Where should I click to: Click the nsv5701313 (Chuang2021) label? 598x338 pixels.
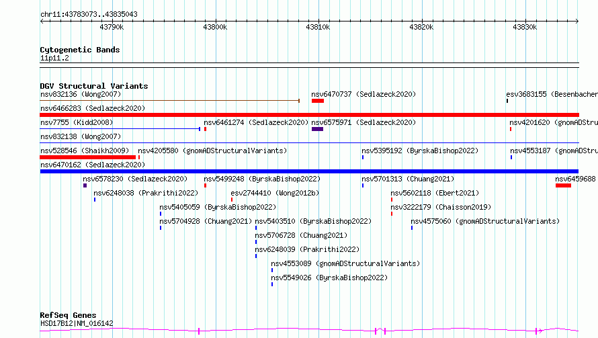(x=408, y=179)
